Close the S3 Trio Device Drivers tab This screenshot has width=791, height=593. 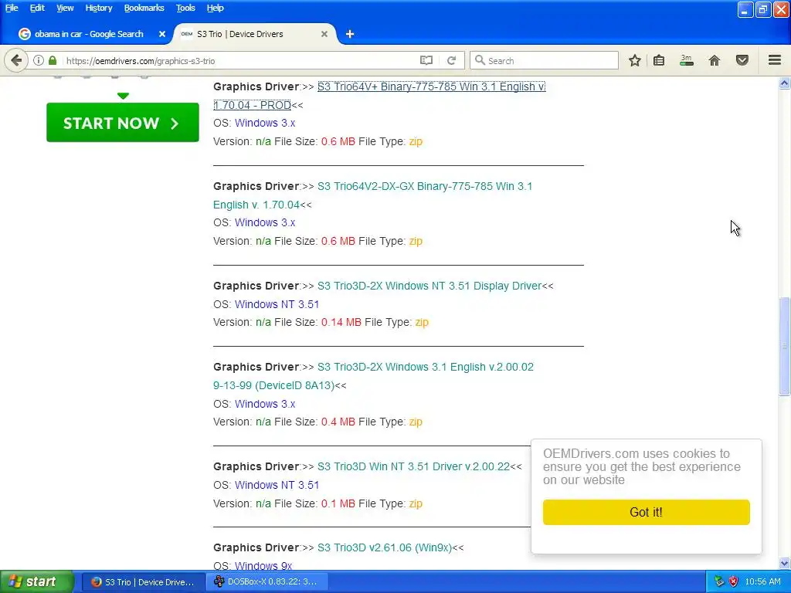click(x=324, y=34)
